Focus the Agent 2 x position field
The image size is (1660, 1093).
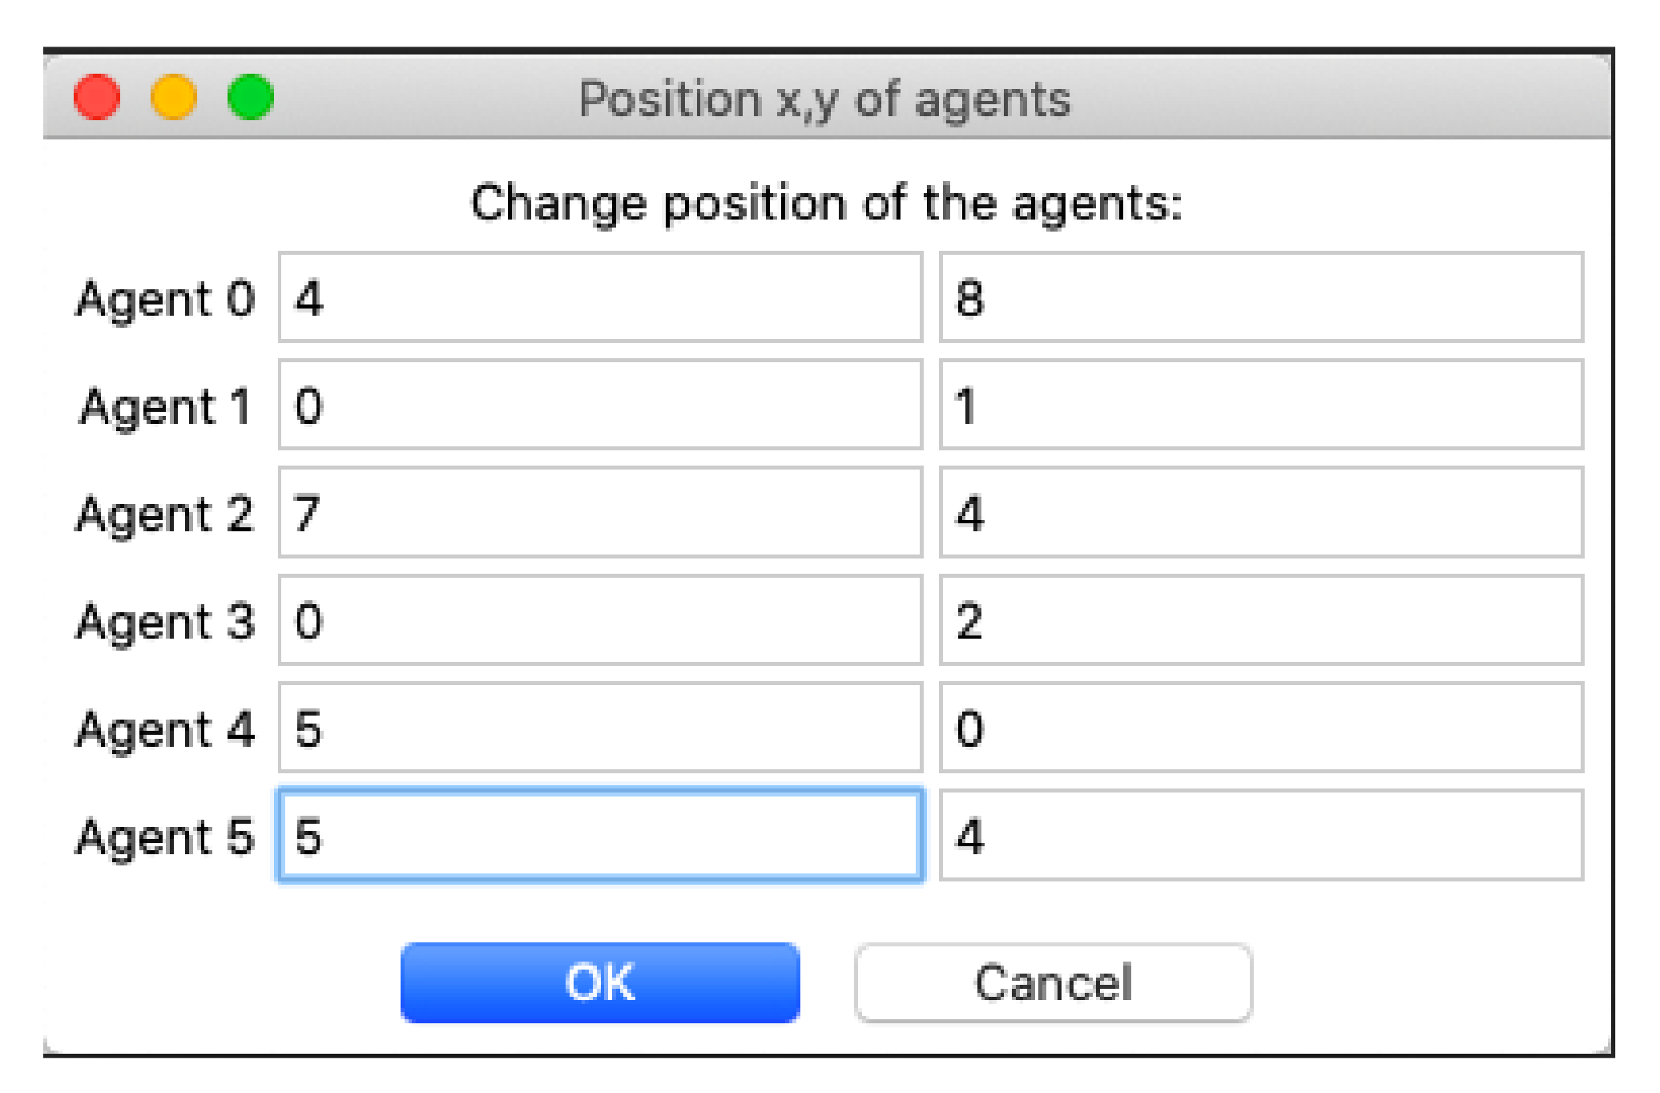click(x=601, y=512)
